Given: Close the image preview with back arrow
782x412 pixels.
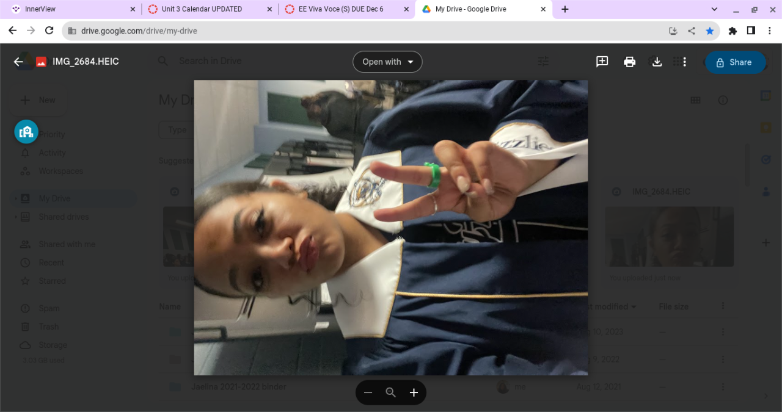Looking at the screenshot, I should (x=18, y=62).
